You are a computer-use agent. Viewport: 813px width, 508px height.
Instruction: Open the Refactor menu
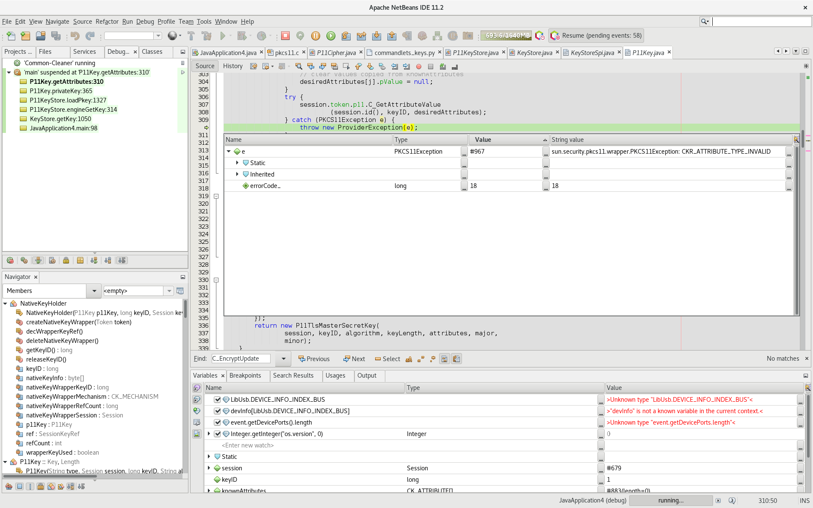(107, 22)
